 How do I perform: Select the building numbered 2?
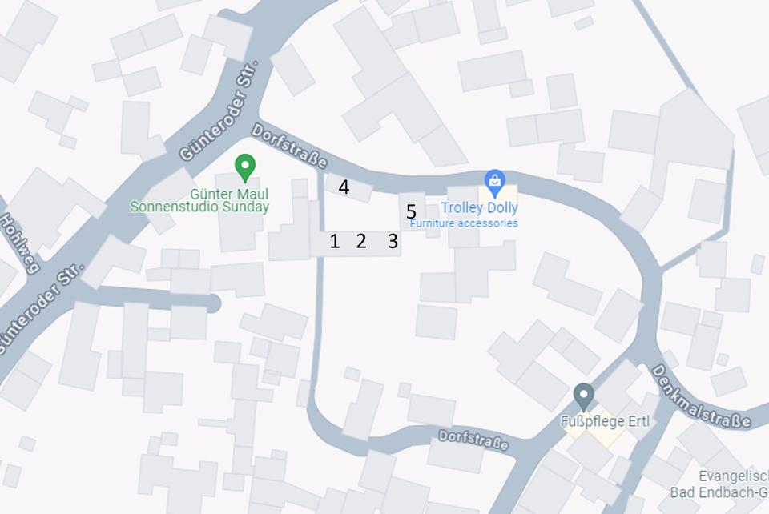pyautogui.click(x=361, y=241)
